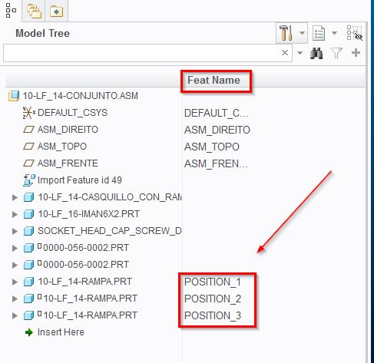Screen dimensions: 374x363
Task: Click the binoculars find icon
Action: point(316,53)
